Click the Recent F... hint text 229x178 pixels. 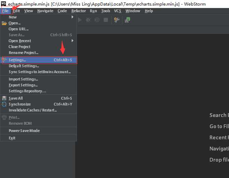pyautogui.click(x=219, y=137)
